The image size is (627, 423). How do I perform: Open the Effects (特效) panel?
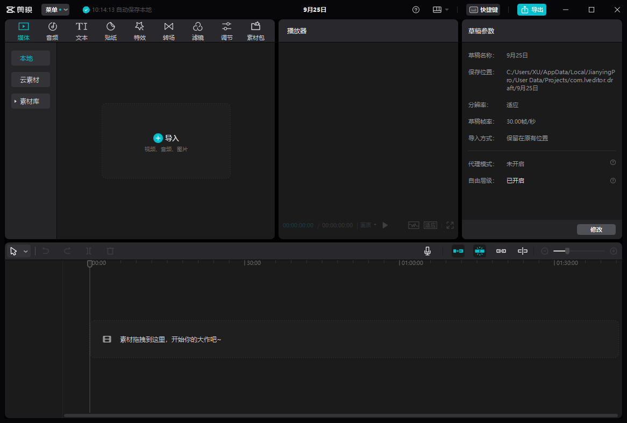(x=140, y=31)
